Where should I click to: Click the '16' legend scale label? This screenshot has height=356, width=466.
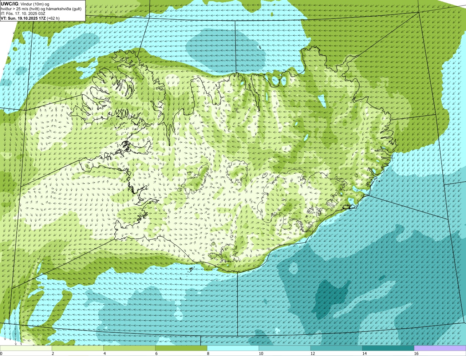[416, 353]
